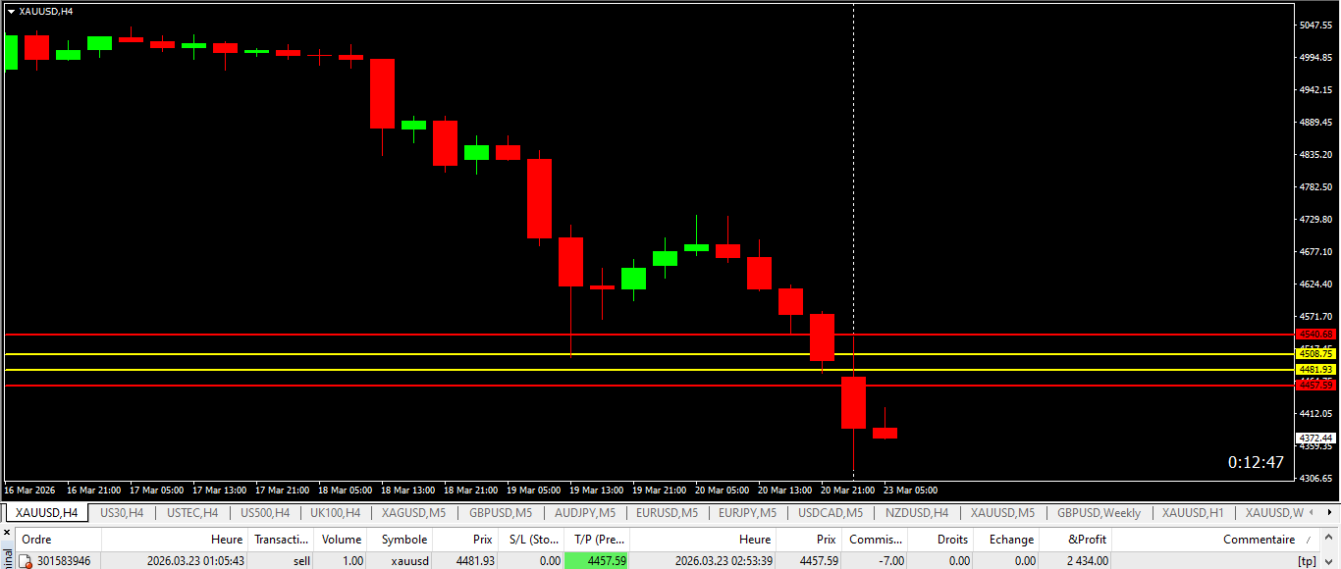Select the yellow 4508.75 horizontal line label
Image resolution: width=1341 pixels, height=569 pixels.
point(1315,353)
